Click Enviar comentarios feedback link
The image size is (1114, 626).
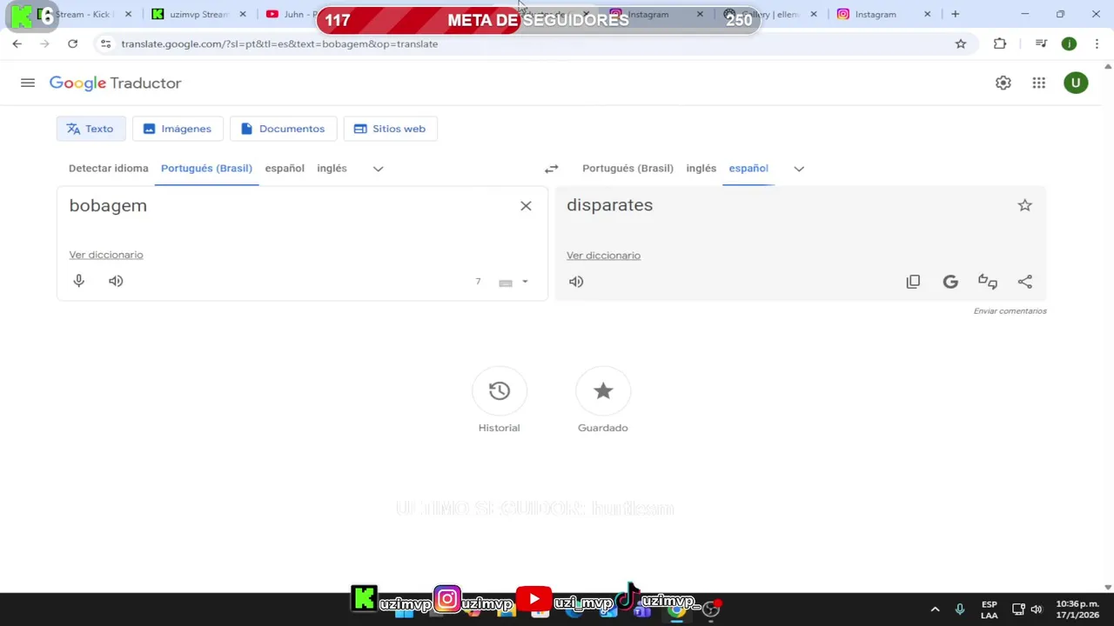pyautogui.click(x=1010, y=311)
